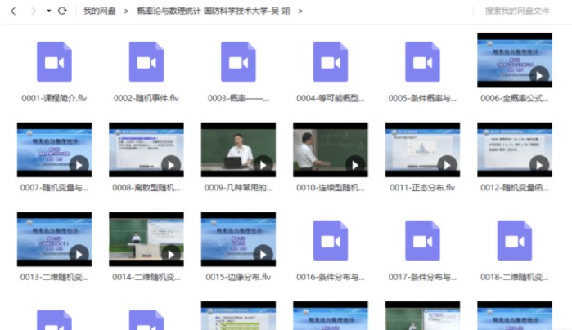
Task: Open thumbnail of 0011-正态分布.flv video
Action: pyautogui.click(x=422, y=149)
